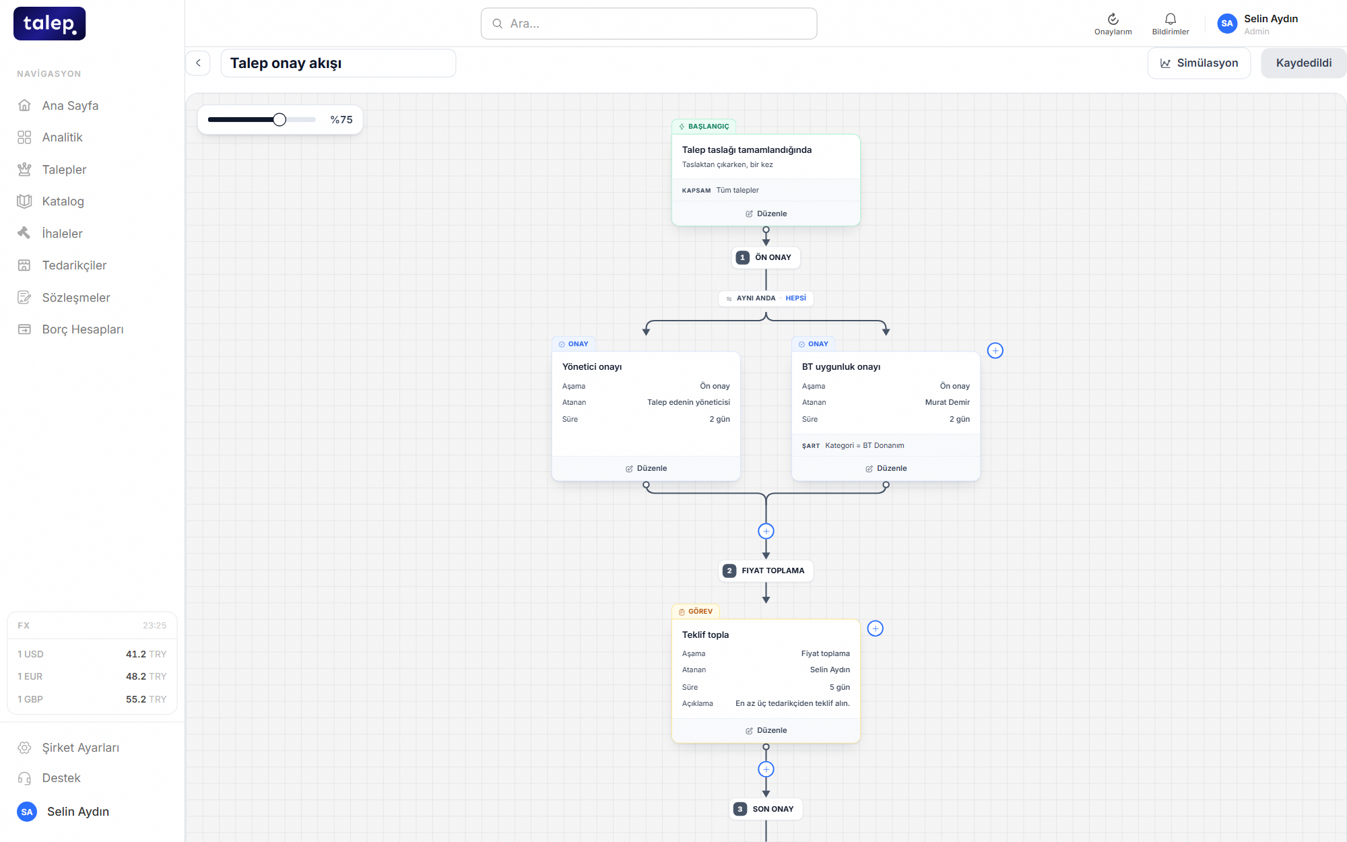This screenshot has height=842, width=1347.
Task: Click the Kaydedildi button
Action: click(x=1303, y=63)
